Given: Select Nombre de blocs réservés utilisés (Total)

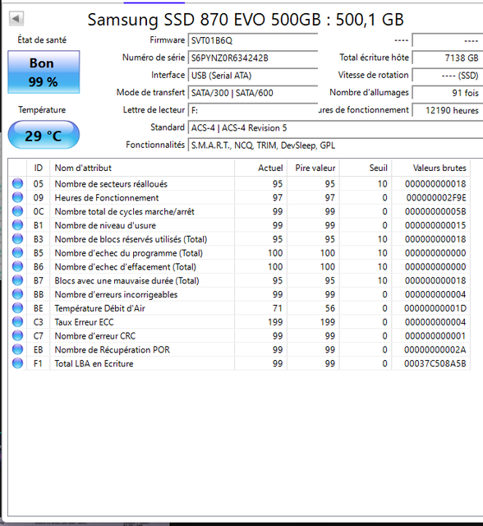Looking at the screenshot, I should [131, 239].
